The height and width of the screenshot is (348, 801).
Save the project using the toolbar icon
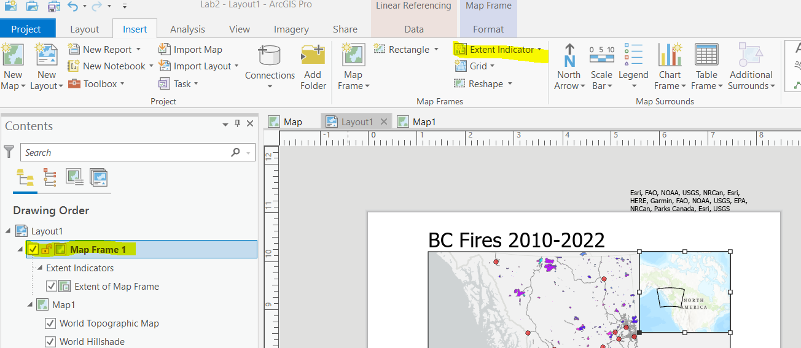click(54, 6)
